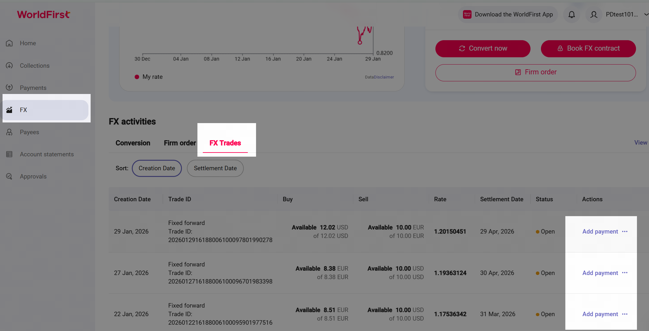Click the FX activities heading

point(132,122)
